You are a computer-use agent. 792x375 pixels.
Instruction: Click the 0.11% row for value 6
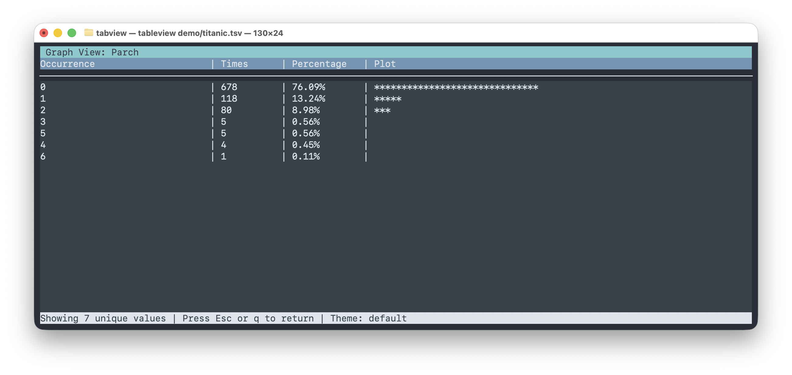[x=306, y=156]
